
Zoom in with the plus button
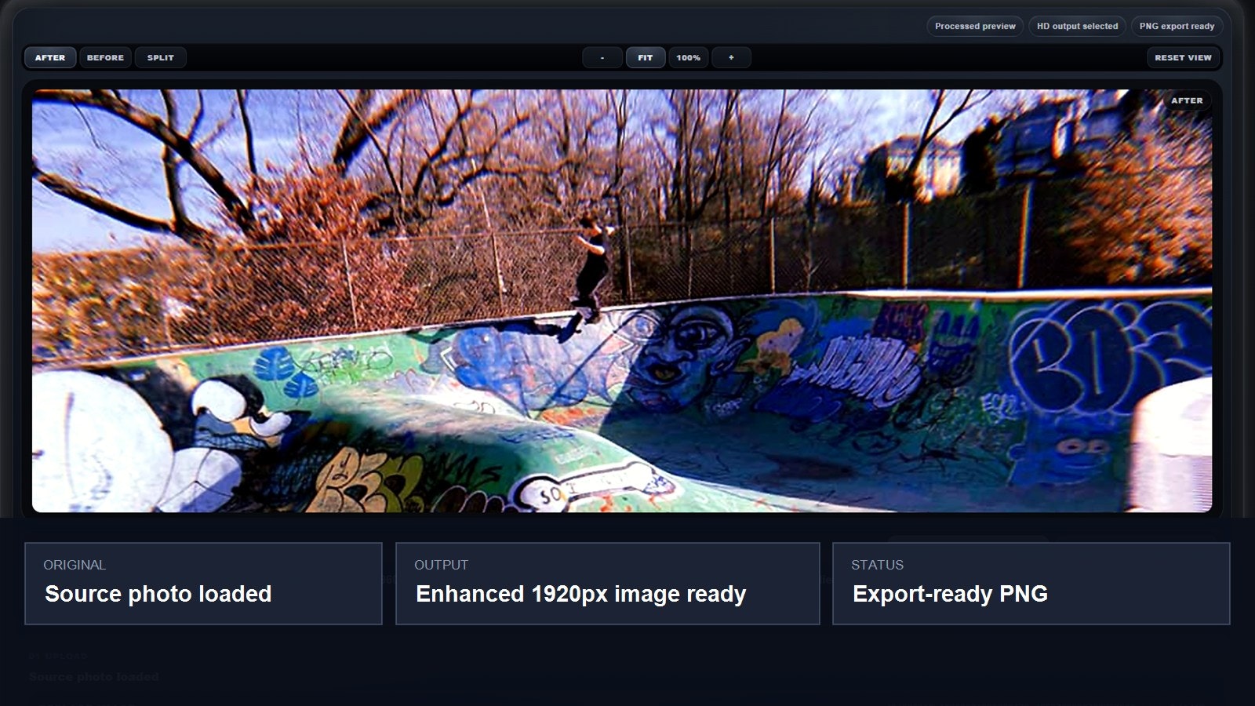pos(731,57)
